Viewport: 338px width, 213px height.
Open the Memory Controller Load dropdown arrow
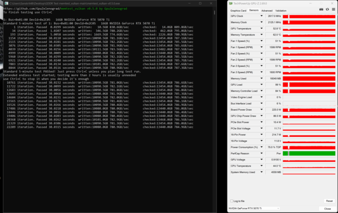click(261, 91)
